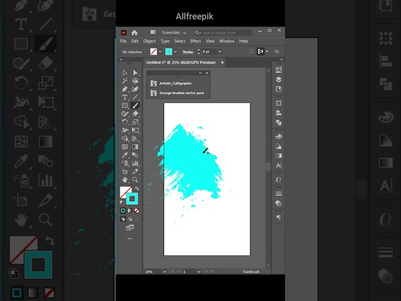Pick the Eraser tool
Image resolution: width=401 pixels, height=301 pixels.
(135, 114)
